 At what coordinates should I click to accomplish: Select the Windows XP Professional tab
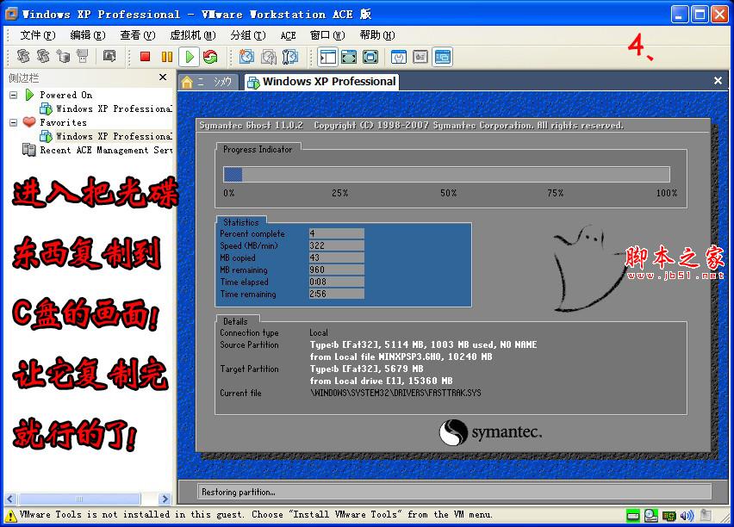(322, 82)
